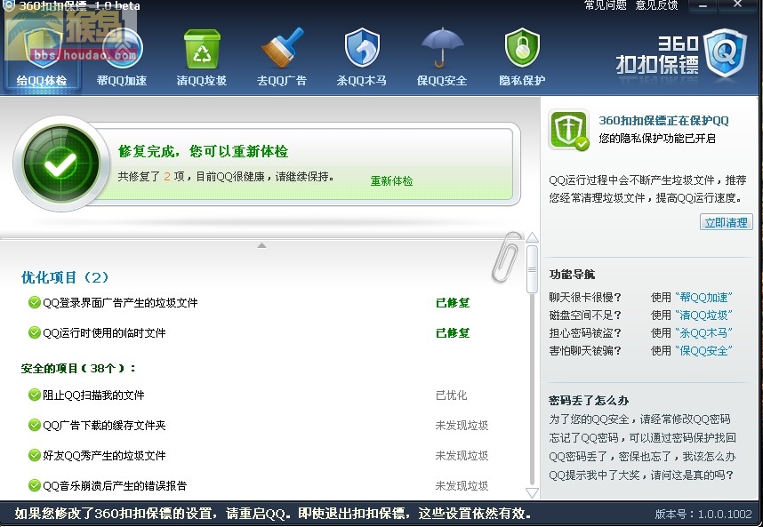Image resolution: width=763 pixels, height=527 pixels.
Task: Click the green shield protection status icon
Action: (568, 130)
